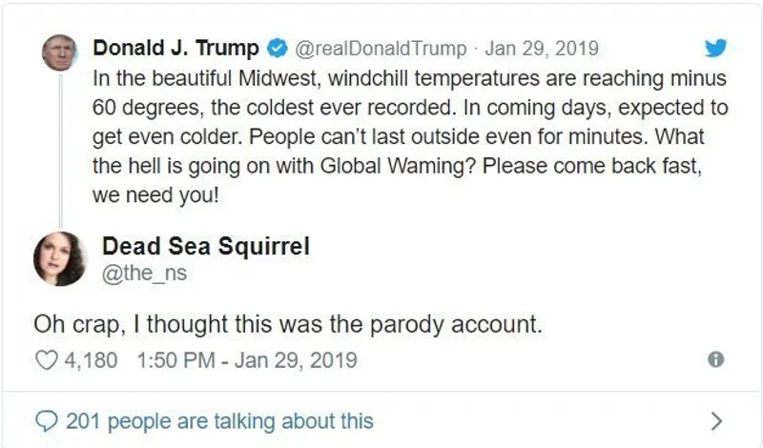Image resolution: width=763 pixels, height=448 pixels.
Task: Click the Dead Sea Squirrel display name
Action: (x=206, y=246)
